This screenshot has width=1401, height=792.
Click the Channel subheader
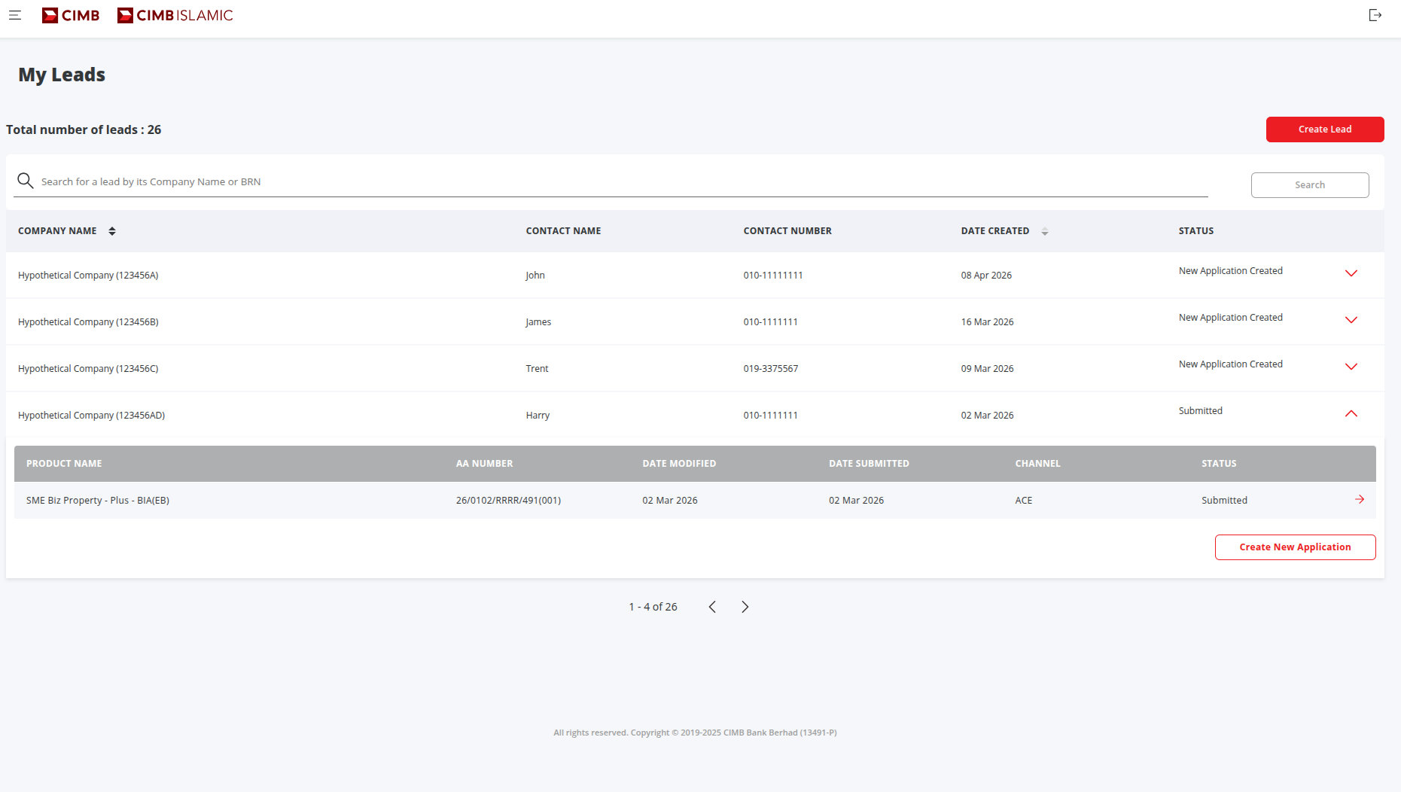pyautogui.click(x=1037, y=464)
